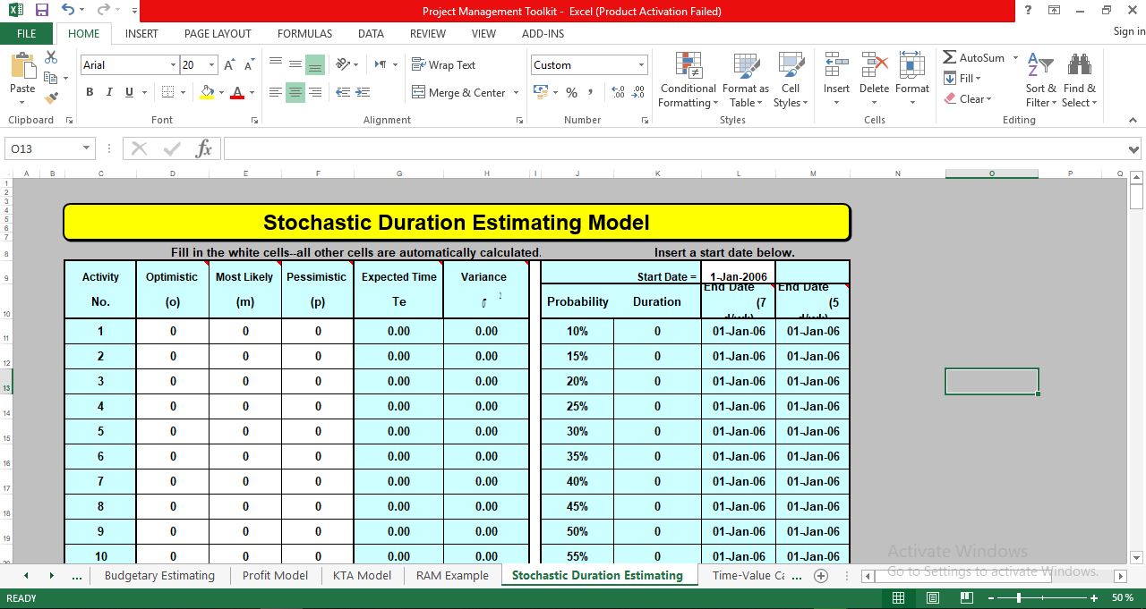Open the font name dropdown
The image size is (1146, 609).
click(175, 64)
